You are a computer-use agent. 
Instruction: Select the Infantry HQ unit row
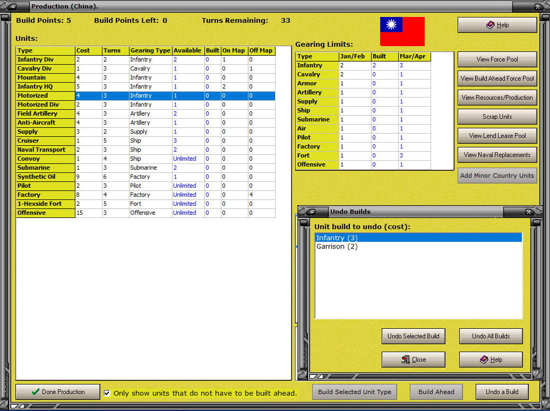[145, 86]
